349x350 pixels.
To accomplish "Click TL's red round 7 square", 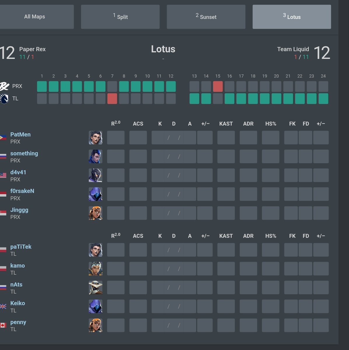I will (112, 99).
